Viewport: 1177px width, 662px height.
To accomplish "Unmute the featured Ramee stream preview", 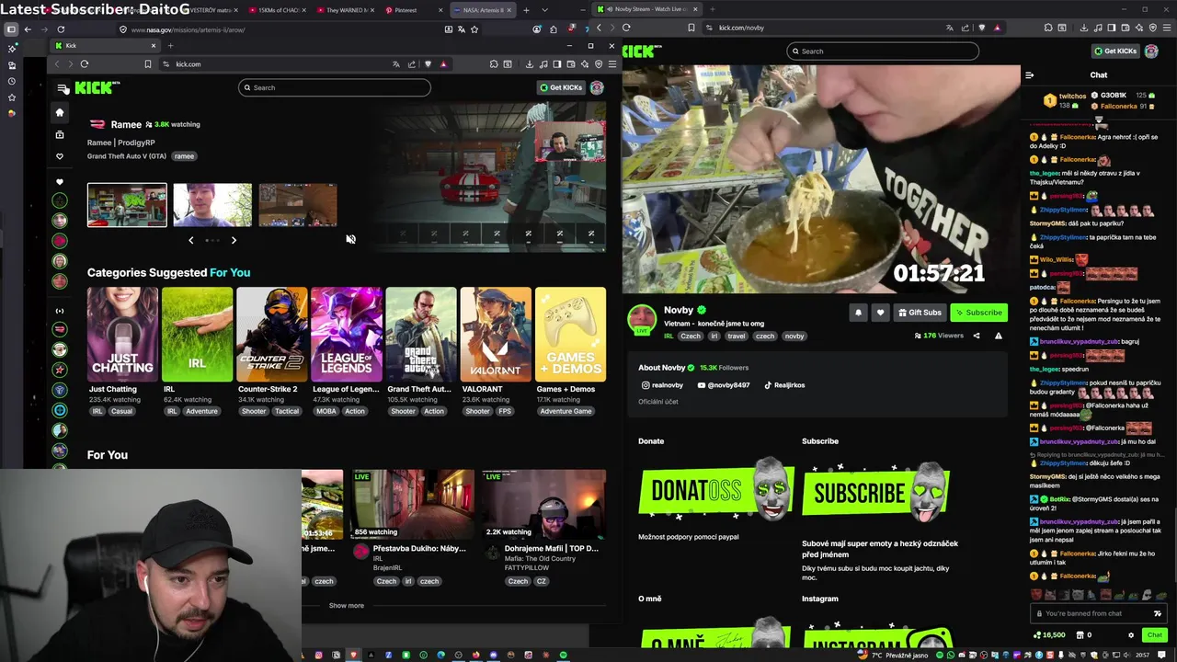I will point(350,239).
